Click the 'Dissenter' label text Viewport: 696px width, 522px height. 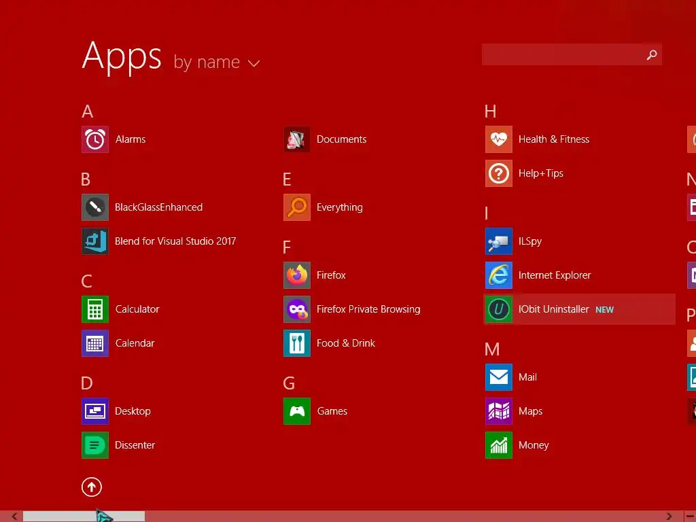click(135, 445)
